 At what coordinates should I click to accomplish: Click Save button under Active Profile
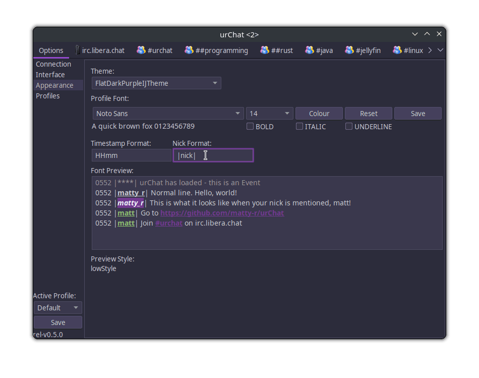[58, 322]
